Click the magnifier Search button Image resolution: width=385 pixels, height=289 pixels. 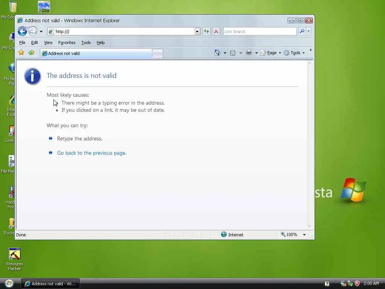(x=302, y=31)
